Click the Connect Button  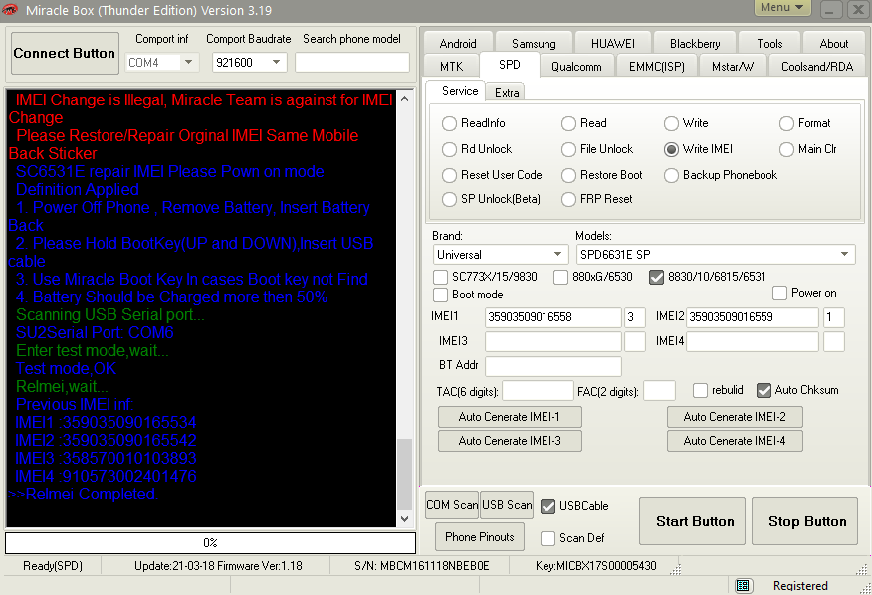[x=65, y=53]
